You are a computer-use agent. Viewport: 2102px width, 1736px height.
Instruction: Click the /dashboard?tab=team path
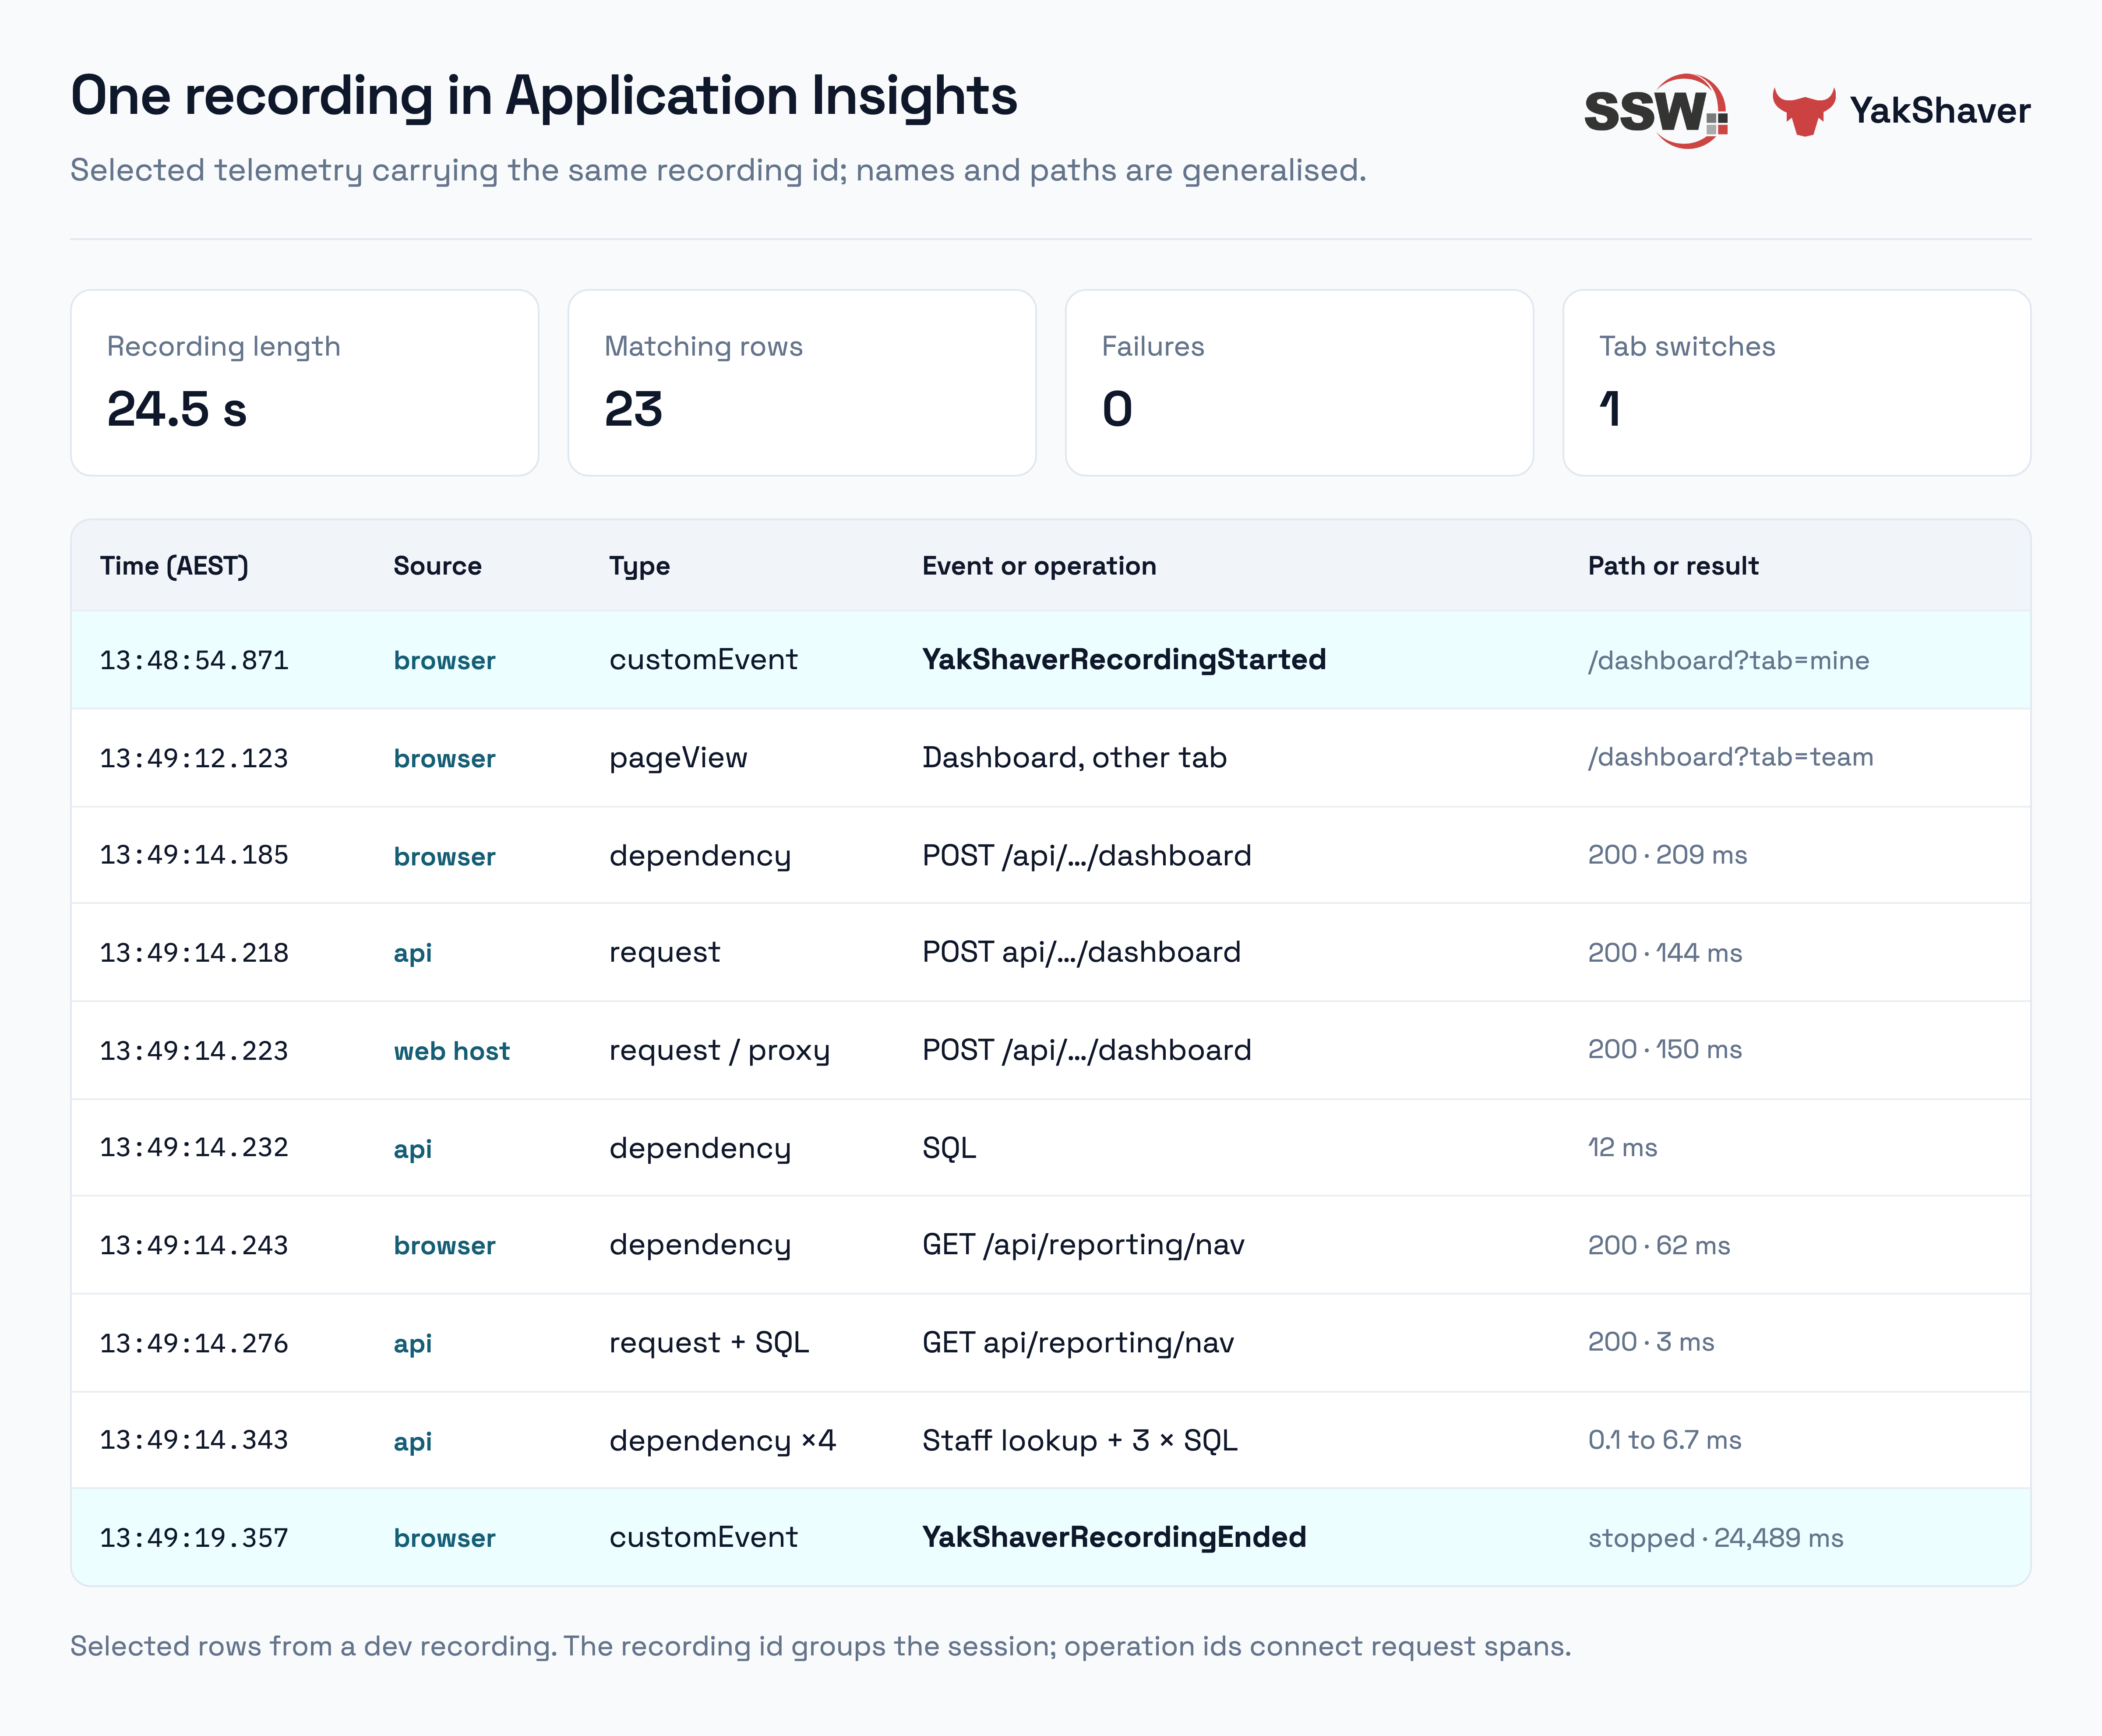click(x=1730, y=757)
